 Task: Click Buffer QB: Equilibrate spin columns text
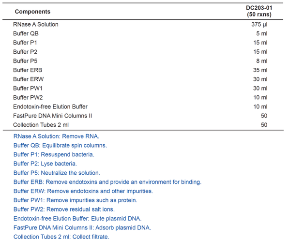(x=60, y=145)
